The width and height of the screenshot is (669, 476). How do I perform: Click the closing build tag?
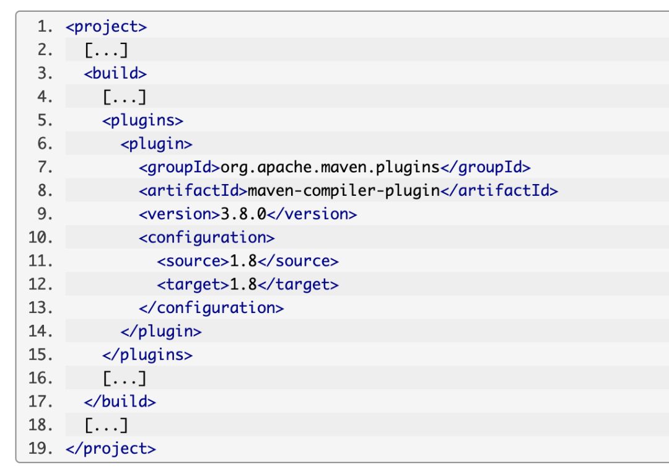click(120, 401)
